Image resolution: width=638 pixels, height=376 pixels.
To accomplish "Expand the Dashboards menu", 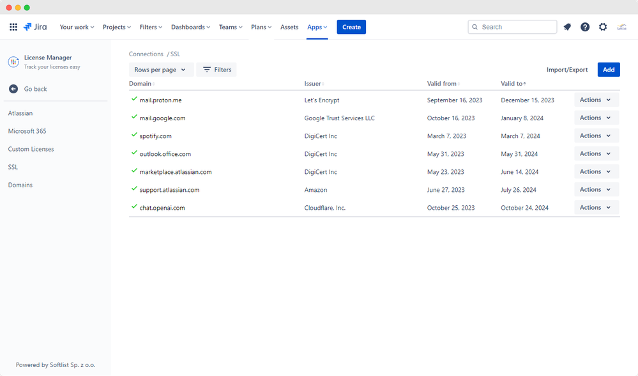I will coord(190,27).
